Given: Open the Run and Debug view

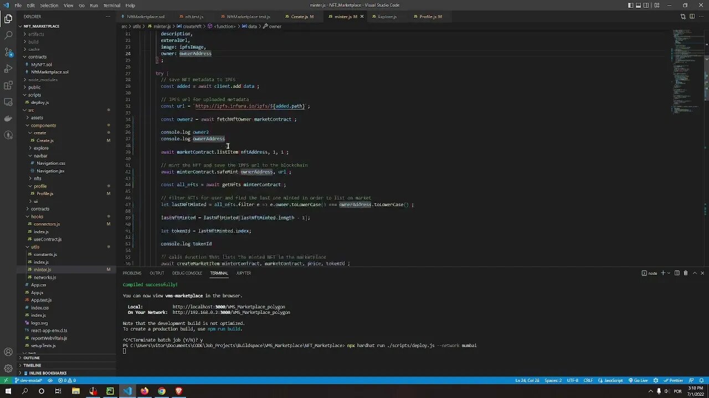Looking at the screenshot, I should coord(8,69).
